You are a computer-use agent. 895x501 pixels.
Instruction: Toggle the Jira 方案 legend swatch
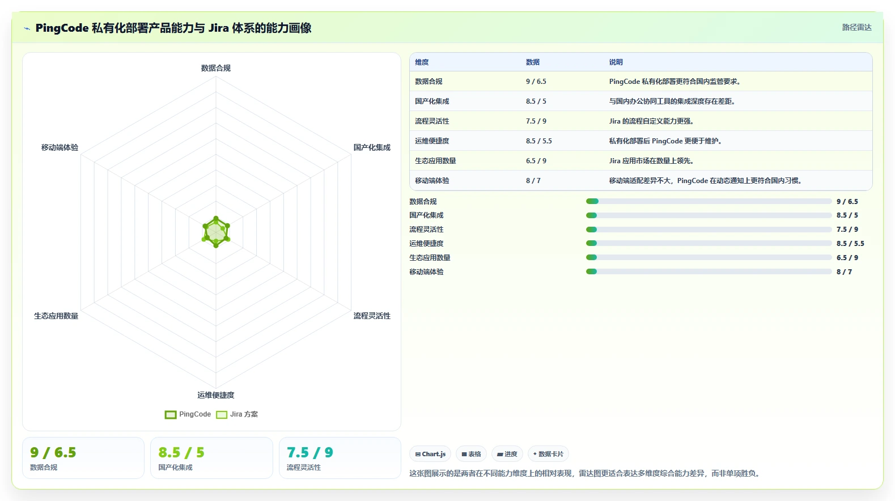[222, 414]
